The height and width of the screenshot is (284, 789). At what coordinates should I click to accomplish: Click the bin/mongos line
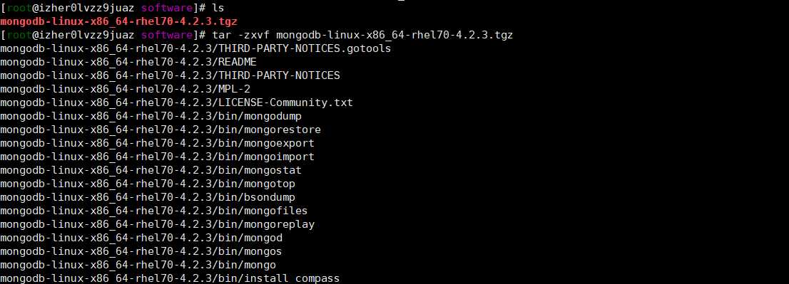click(141, 252)
